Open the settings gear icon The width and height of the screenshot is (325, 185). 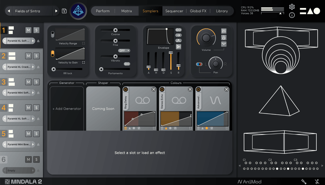click(x=292, y=7)
